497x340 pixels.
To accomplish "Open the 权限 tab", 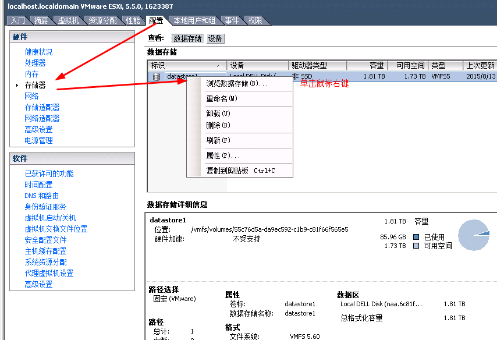I will [255, 20].
